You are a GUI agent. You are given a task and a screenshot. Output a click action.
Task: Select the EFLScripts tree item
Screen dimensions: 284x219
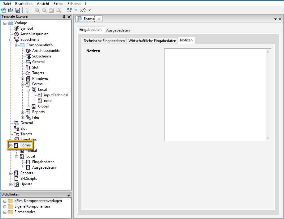point(28,179)
